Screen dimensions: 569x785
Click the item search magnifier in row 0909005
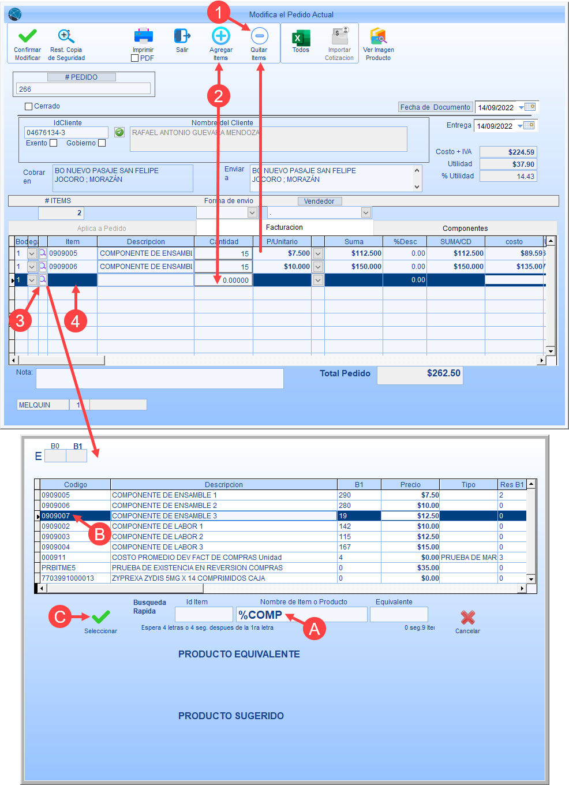coord(43,253)
